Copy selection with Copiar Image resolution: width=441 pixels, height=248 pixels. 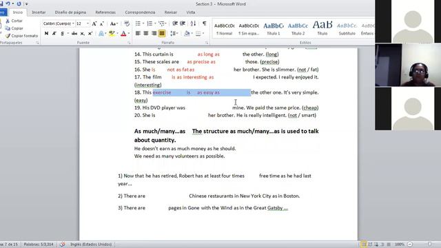click(14, 28)
